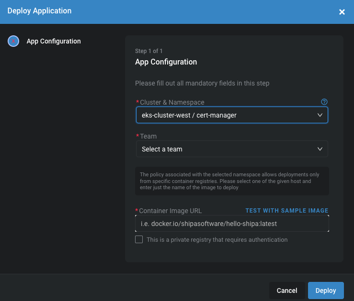Click the chevron arrow in the Team dropdown
Image resolution: width=354 pixels, height=301 pixels.
(x=320, y=149)
